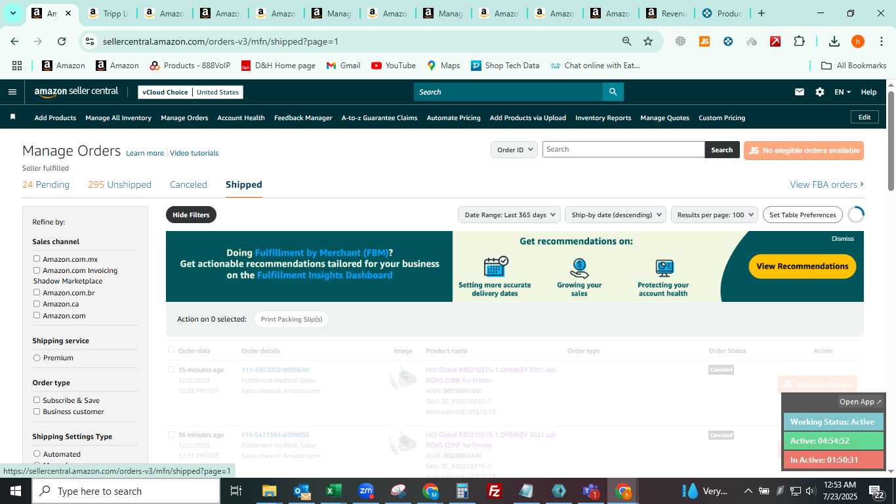Image resolution: width=896 pixels, height=504 pixels.
Task: Go back with browser back arrow
Action: (14, 41)
